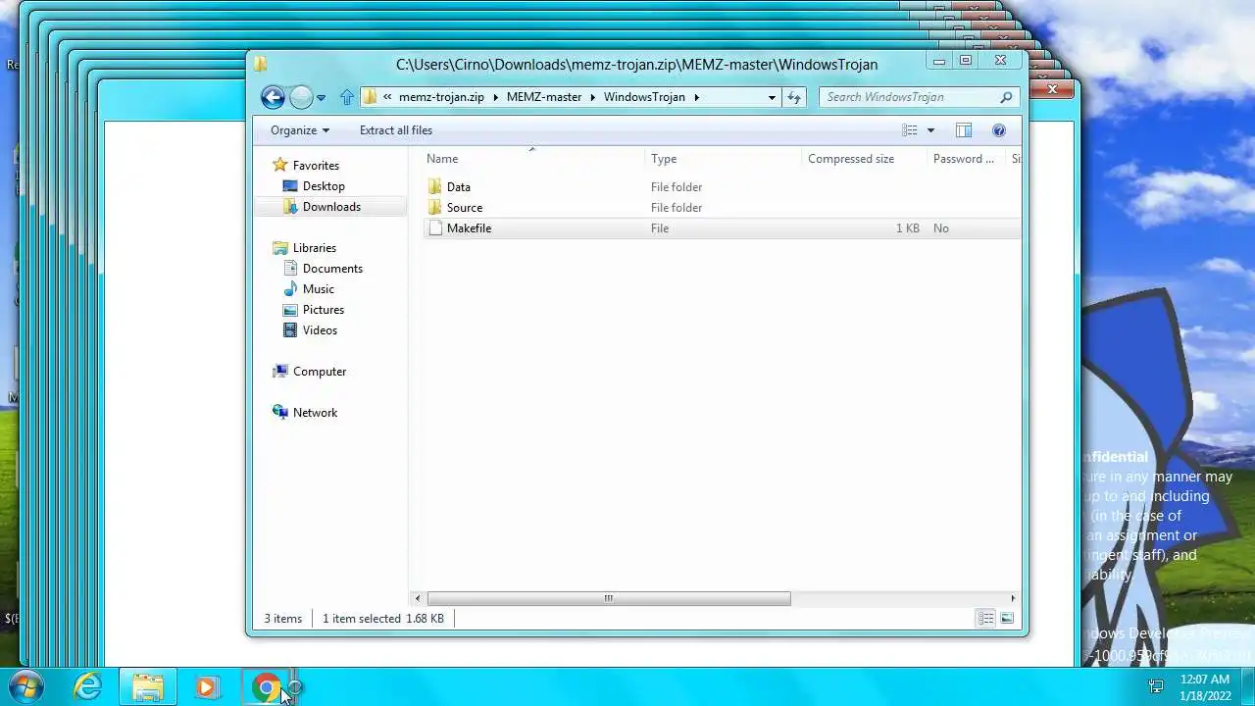
Task: Expand the hidden breadcrumb chevron
Action: pyautogui.click(x=388, y=97)
